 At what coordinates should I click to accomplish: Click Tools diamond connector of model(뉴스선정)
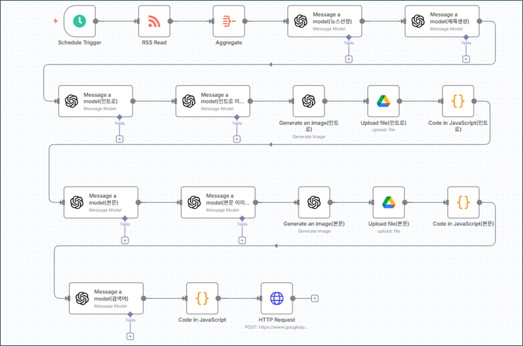(x=348, y=37)
